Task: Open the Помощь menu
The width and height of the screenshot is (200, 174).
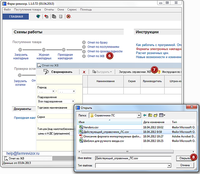Action: coord(86,10)
